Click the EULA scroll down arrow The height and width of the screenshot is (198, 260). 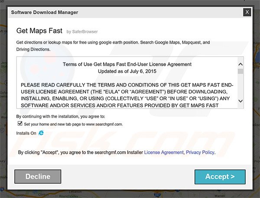pyautogui.click(x=240, y=101)
